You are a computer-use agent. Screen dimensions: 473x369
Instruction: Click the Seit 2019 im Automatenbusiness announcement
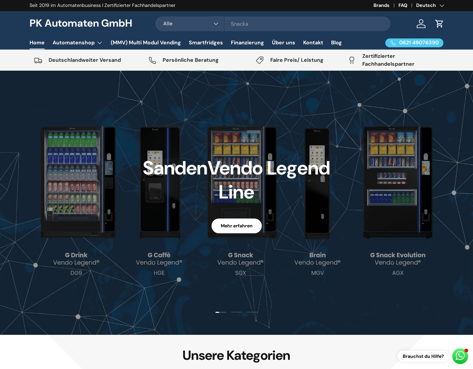tap(102, 5)
